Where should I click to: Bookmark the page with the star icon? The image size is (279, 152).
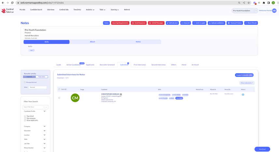[249, 3]
